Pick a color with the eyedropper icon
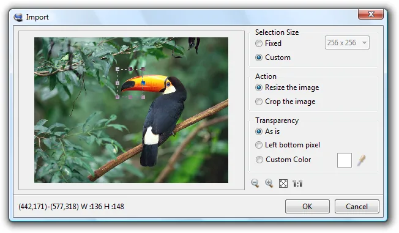This screenshot has height=233, width=399. (x=361, y=160)
